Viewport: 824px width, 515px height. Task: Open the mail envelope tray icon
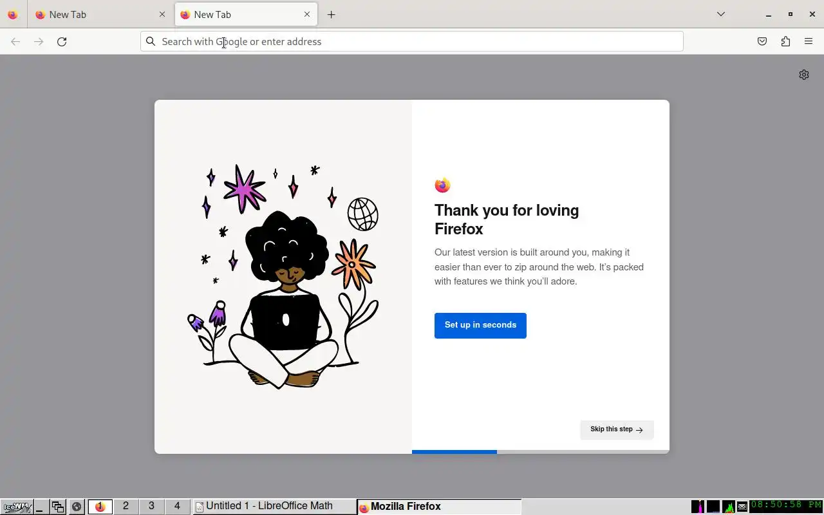742,507
